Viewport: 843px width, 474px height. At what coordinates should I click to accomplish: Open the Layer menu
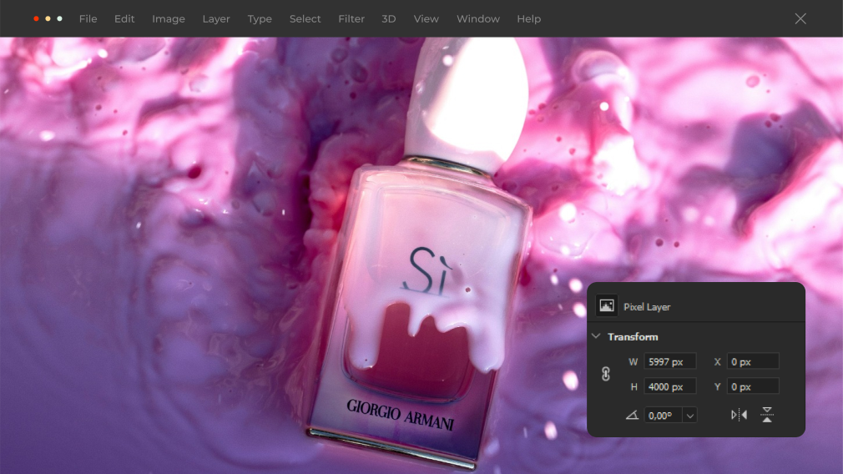point(216,19)
